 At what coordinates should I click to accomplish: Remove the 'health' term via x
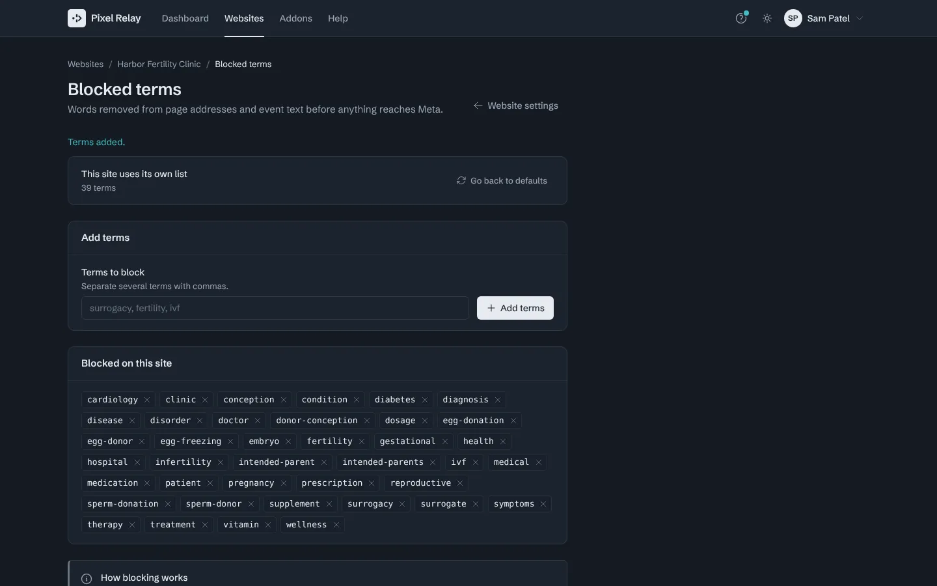tap(503, 441)
